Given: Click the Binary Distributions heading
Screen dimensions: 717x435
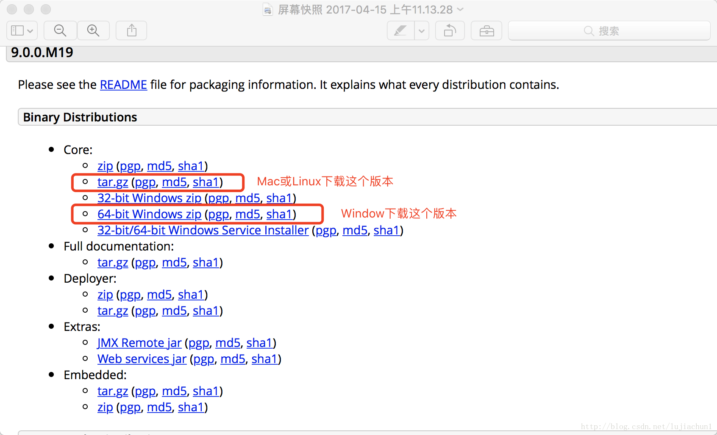Looking at the screenshot, I should pos(80,117).
